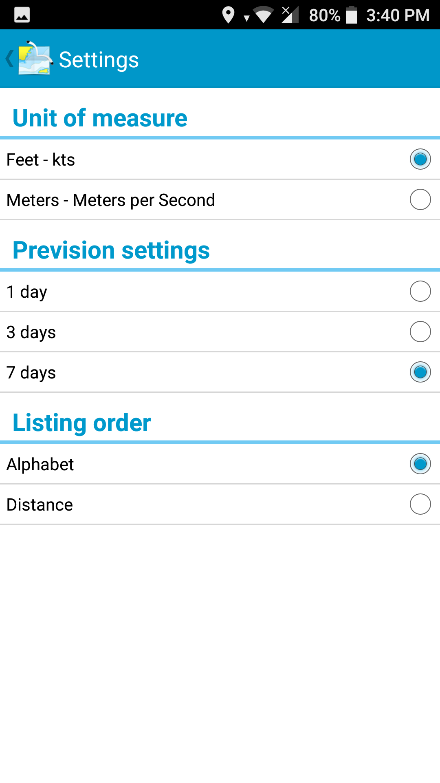Tap the Listing order section header
The image size is (440, 783).
[81, 422]
